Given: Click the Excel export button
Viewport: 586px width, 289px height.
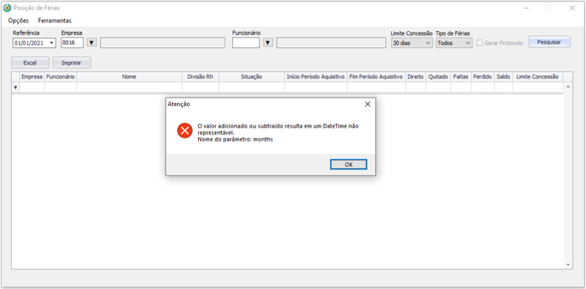Looking at the screenshot, I should click(x=30, y=63).
